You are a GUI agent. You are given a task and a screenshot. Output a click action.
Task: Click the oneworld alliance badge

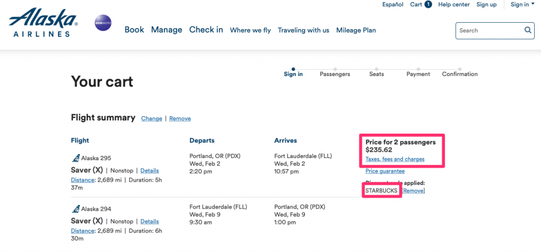(x=103, y=24)
